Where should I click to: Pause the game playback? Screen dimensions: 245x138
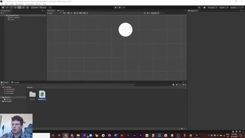pos(120,8)
